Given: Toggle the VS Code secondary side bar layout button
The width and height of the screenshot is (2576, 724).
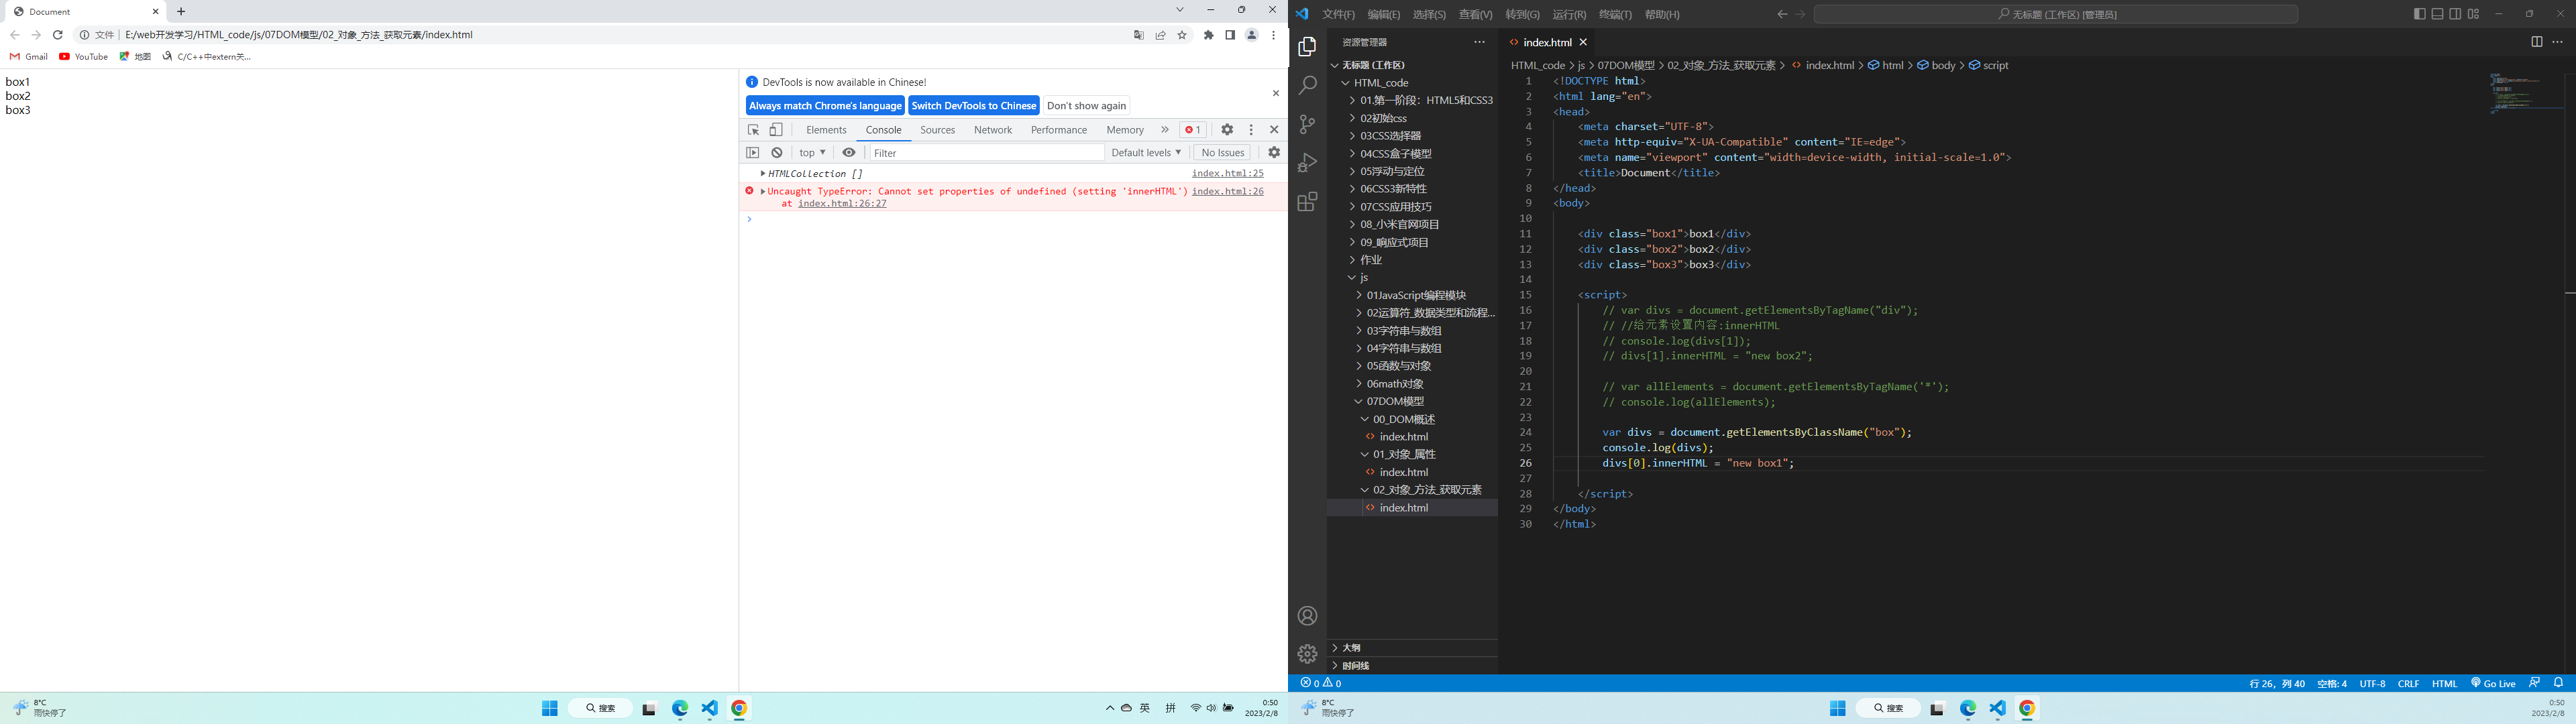Looking at the screenshot, I should 2455,14.
